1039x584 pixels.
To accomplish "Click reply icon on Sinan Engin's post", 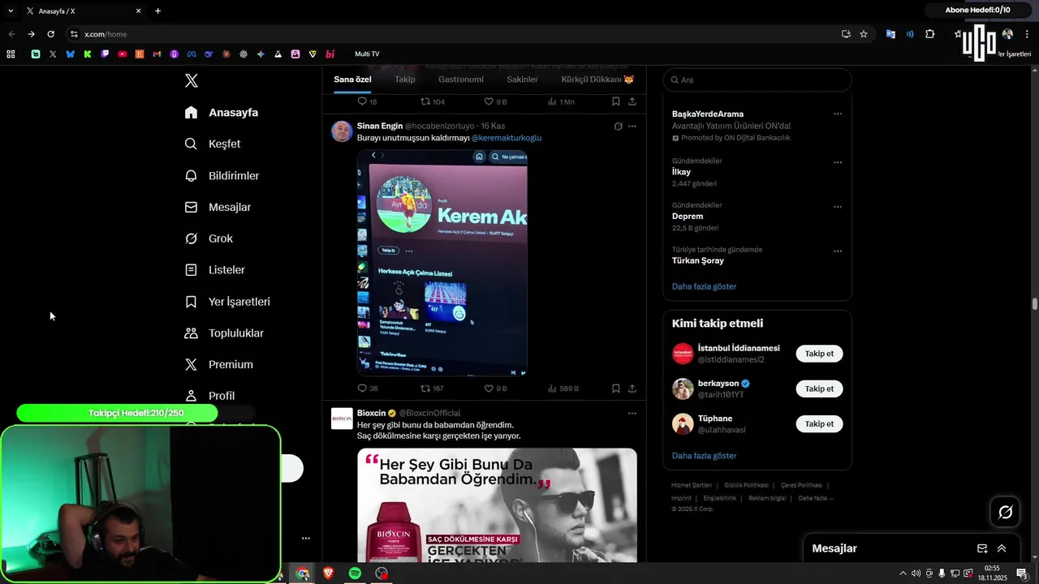I will pos(362,389).
